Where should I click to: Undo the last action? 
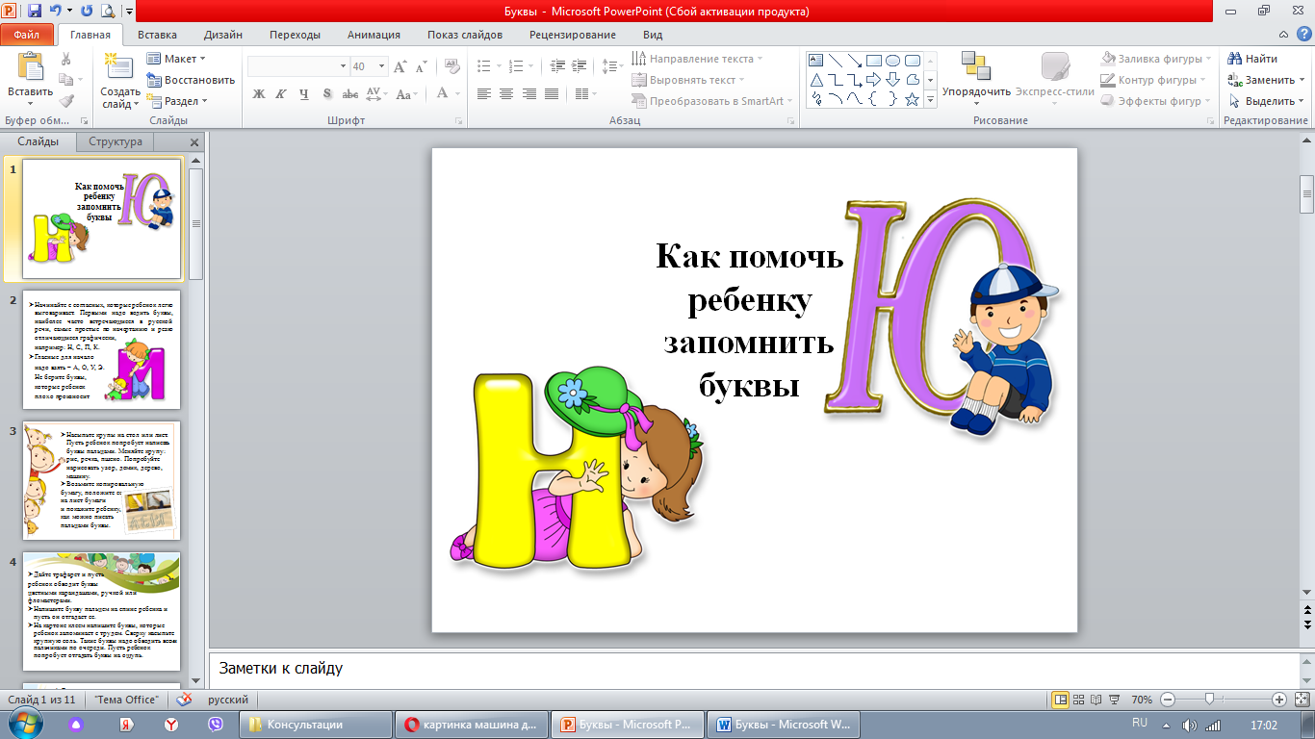(57, 12)
